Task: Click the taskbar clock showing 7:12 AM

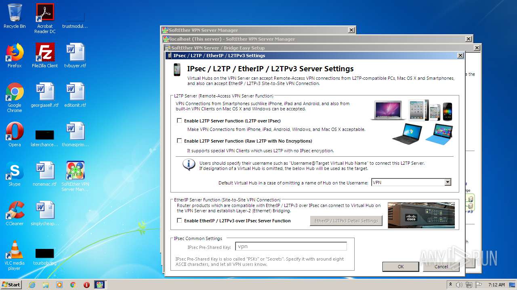Action: [496, 285]
